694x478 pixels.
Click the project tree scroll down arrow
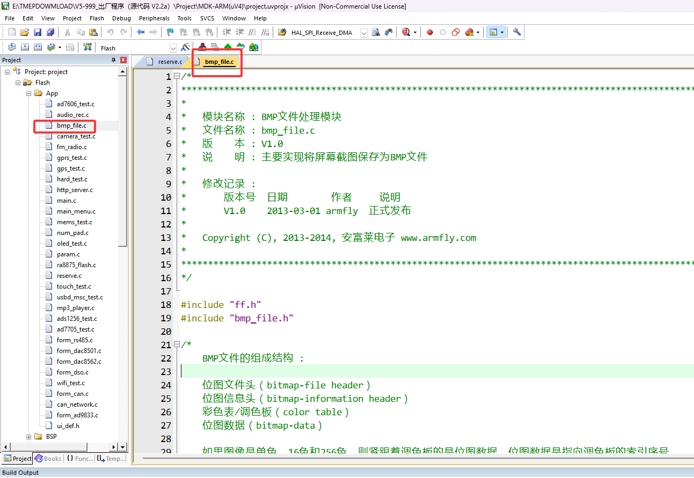pyautogui.click(x=122, y=447)
